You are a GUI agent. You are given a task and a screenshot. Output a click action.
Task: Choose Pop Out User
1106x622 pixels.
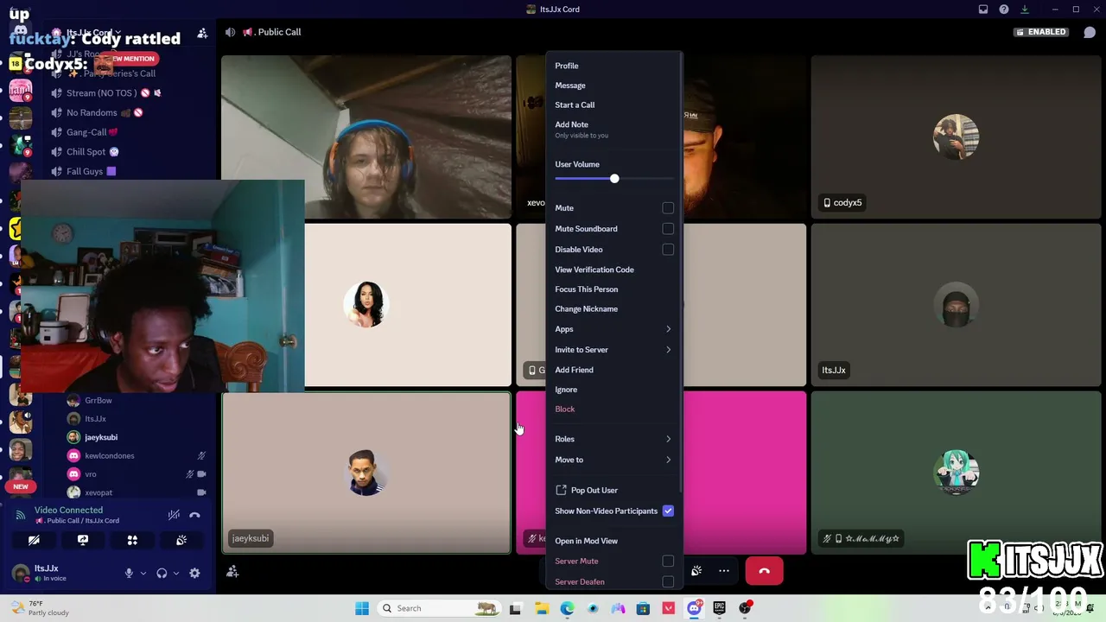pos(613,491)
